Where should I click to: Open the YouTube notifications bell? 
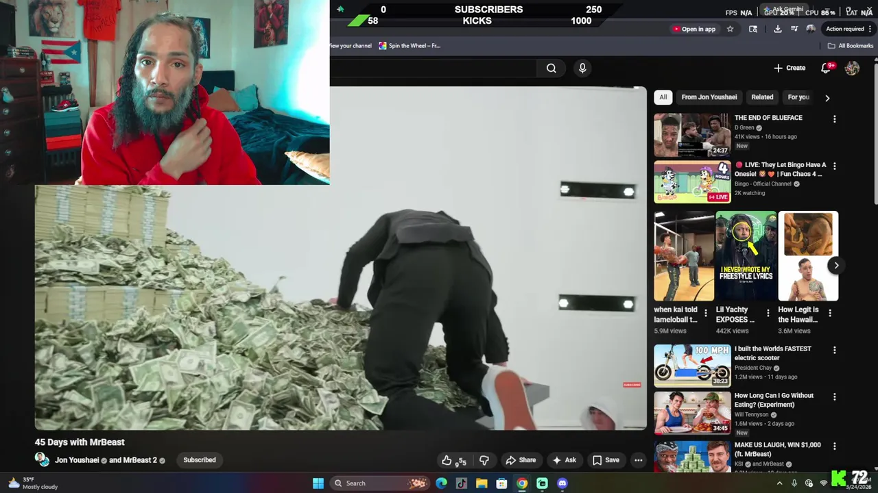(x=827, y=68)
